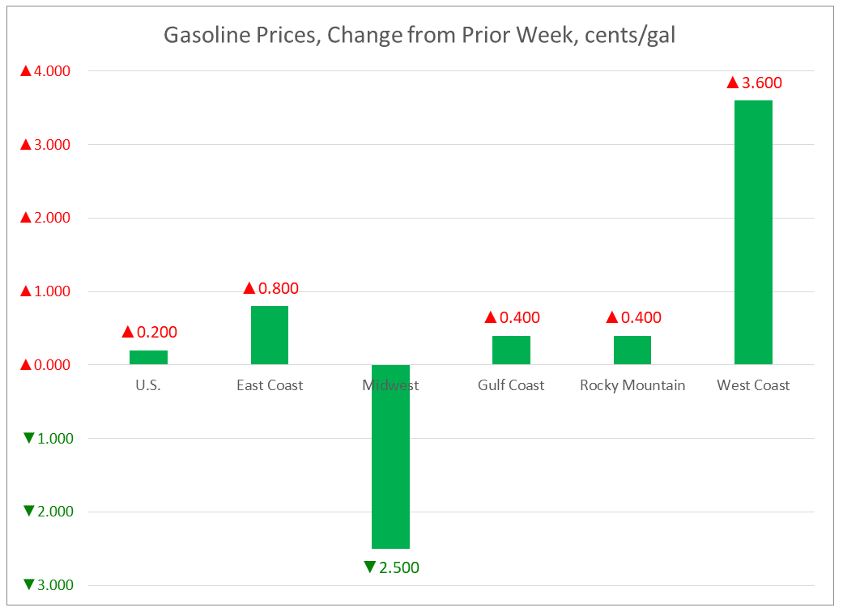Click the U.S. bar
Image resolution: width=843 pixels, height=616 pixels.
point(148,357)
